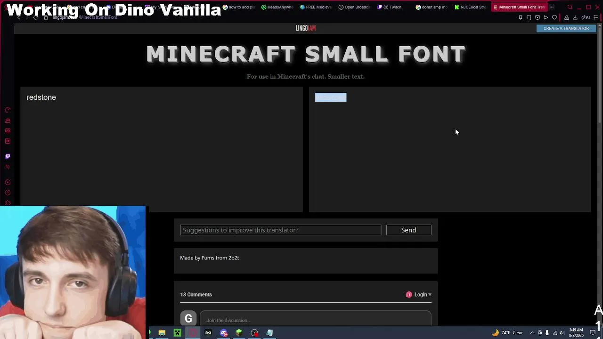Open the GX Corner gamepad sidebar icon

8,121
